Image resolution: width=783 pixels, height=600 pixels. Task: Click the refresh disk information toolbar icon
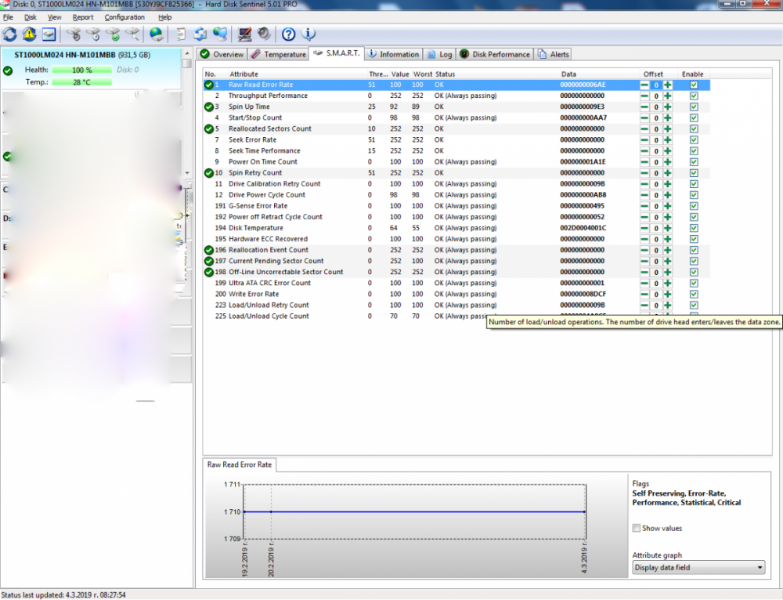pos(10,34)
